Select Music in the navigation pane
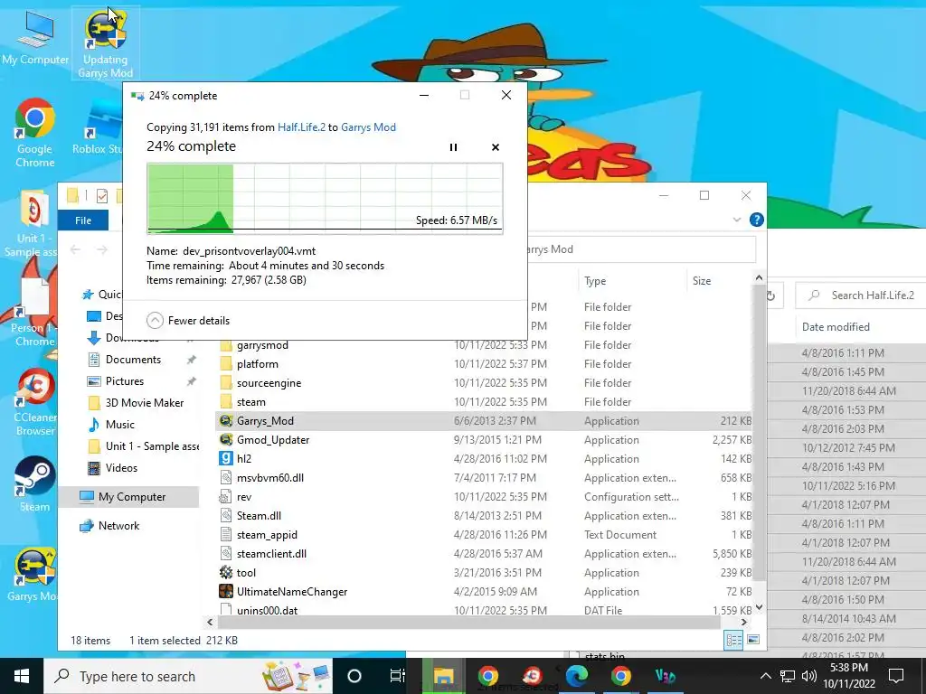This screenshot has width=926, height=694. point(120,425)
